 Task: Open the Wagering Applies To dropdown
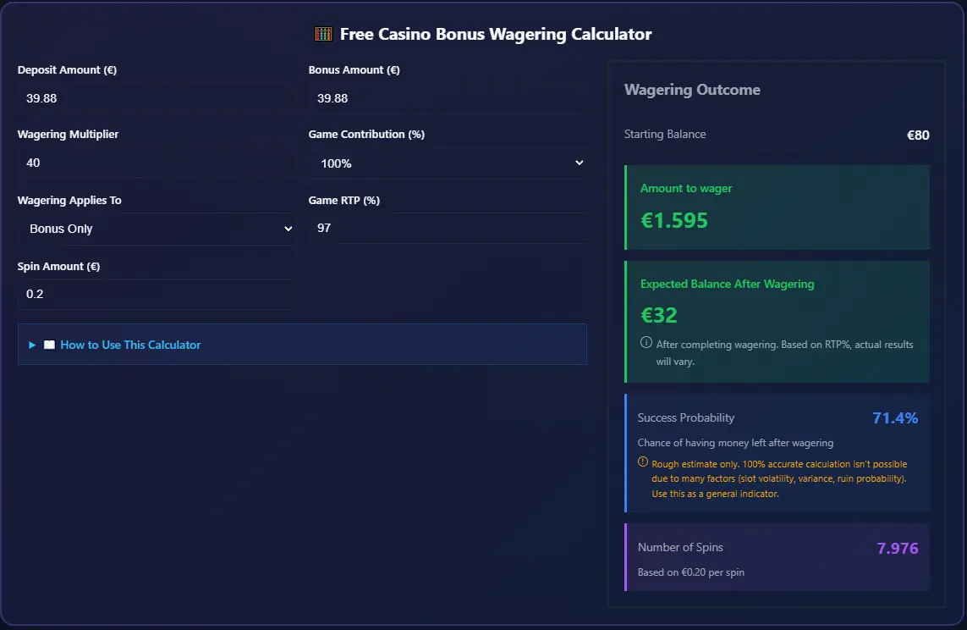click(x=157, y=229)
